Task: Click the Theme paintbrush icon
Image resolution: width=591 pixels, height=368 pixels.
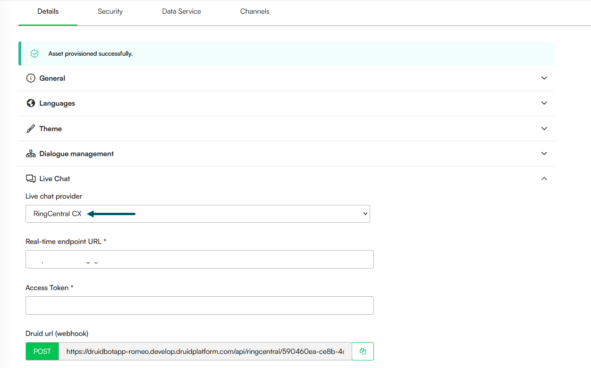Action: 31,128
